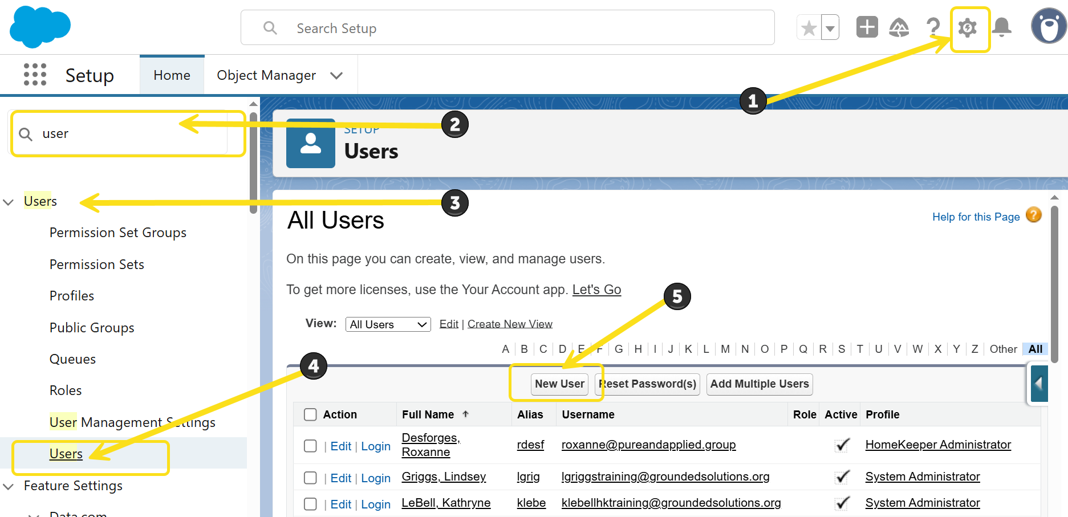1068x517 pixels.
Task: Check the box for Desforges, Roxanne row
Action: click(x=310, y=446)
